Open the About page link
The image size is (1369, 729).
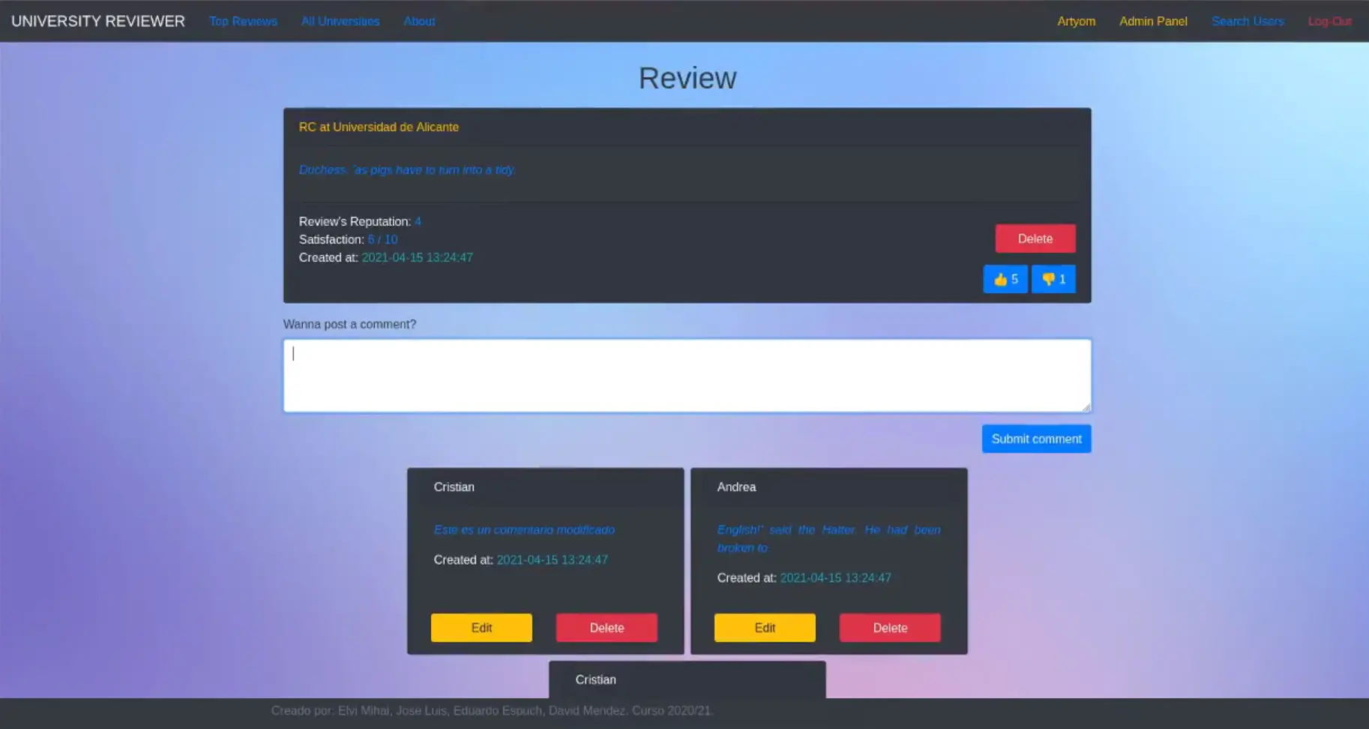[419, 21]
